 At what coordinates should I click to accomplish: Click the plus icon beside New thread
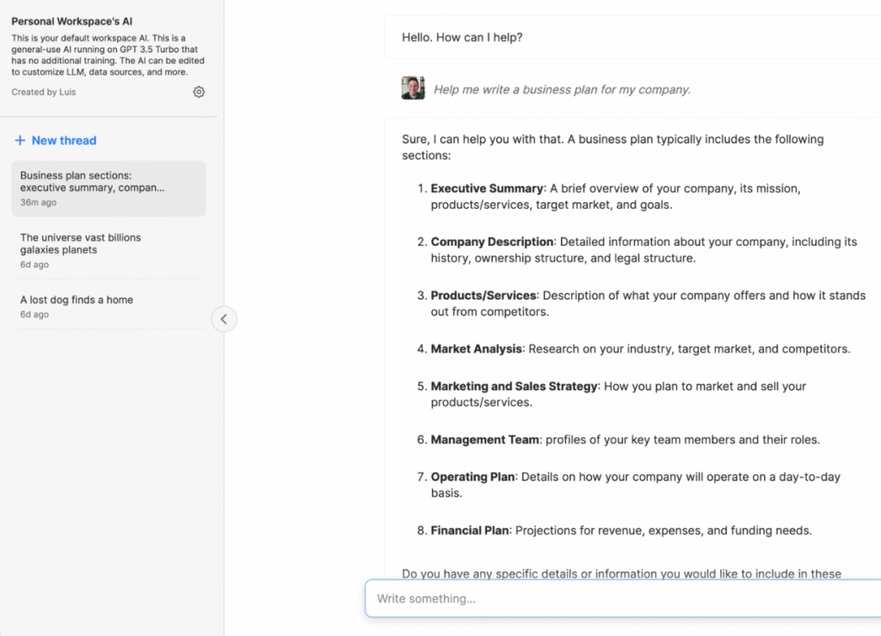tap(20, 140)
